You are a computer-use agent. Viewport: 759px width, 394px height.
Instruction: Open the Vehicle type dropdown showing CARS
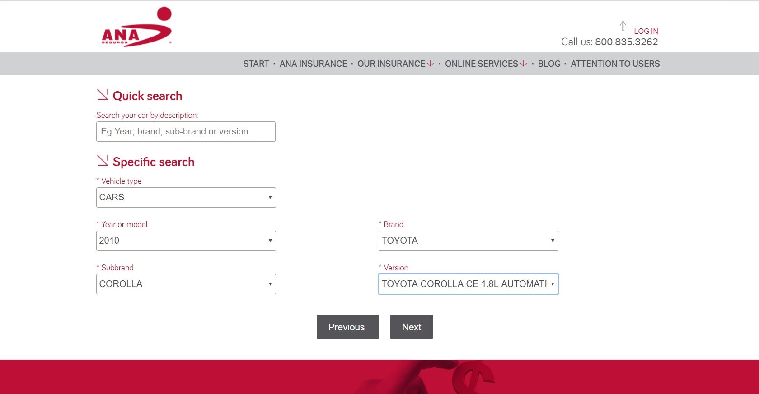click(186, 197)
